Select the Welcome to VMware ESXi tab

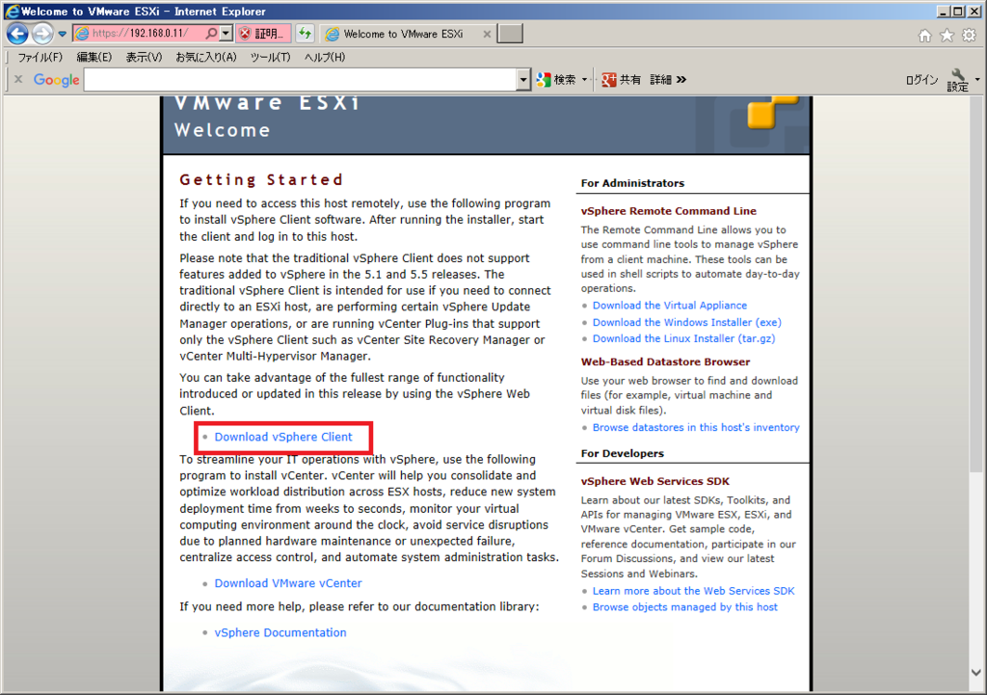click(403, 34)
